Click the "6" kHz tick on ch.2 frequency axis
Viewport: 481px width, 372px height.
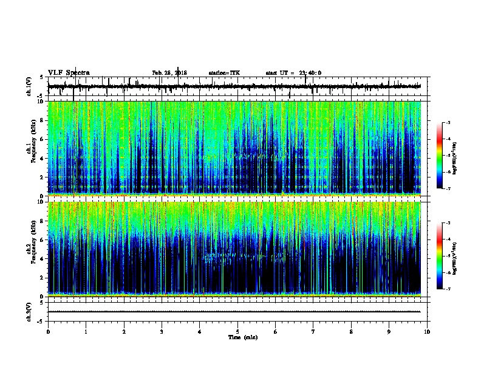click(x=43, y=240)
